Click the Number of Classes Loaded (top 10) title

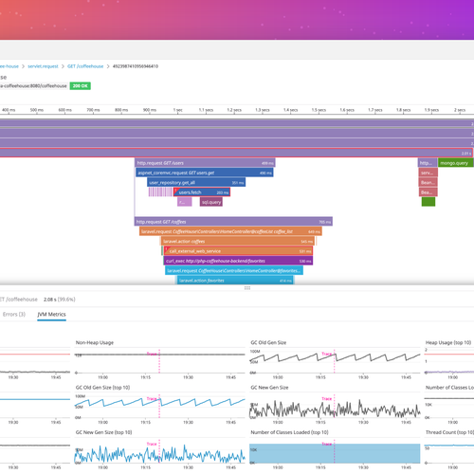pos(289,432)
